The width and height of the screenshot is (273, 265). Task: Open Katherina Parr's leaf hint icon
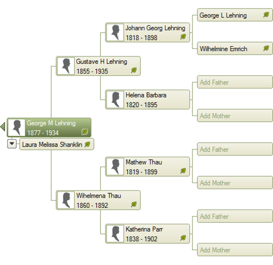pos(183,238)
